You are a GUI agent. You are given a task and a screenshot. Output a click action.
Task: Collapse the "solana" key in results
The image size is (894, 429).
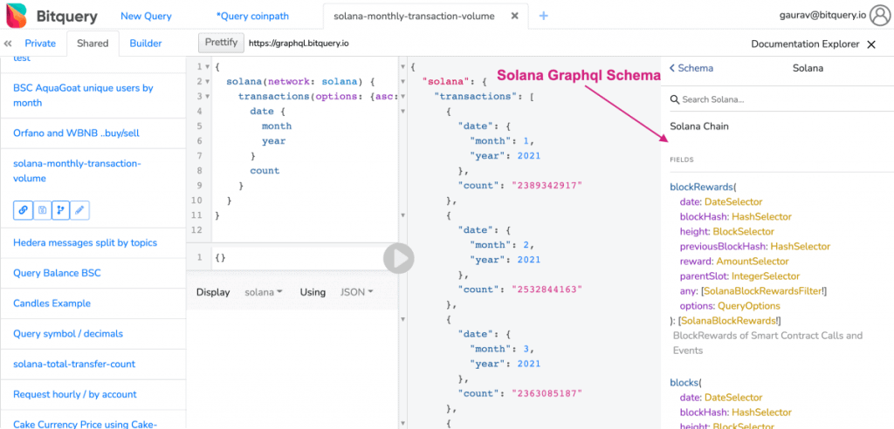click(403, 81)
